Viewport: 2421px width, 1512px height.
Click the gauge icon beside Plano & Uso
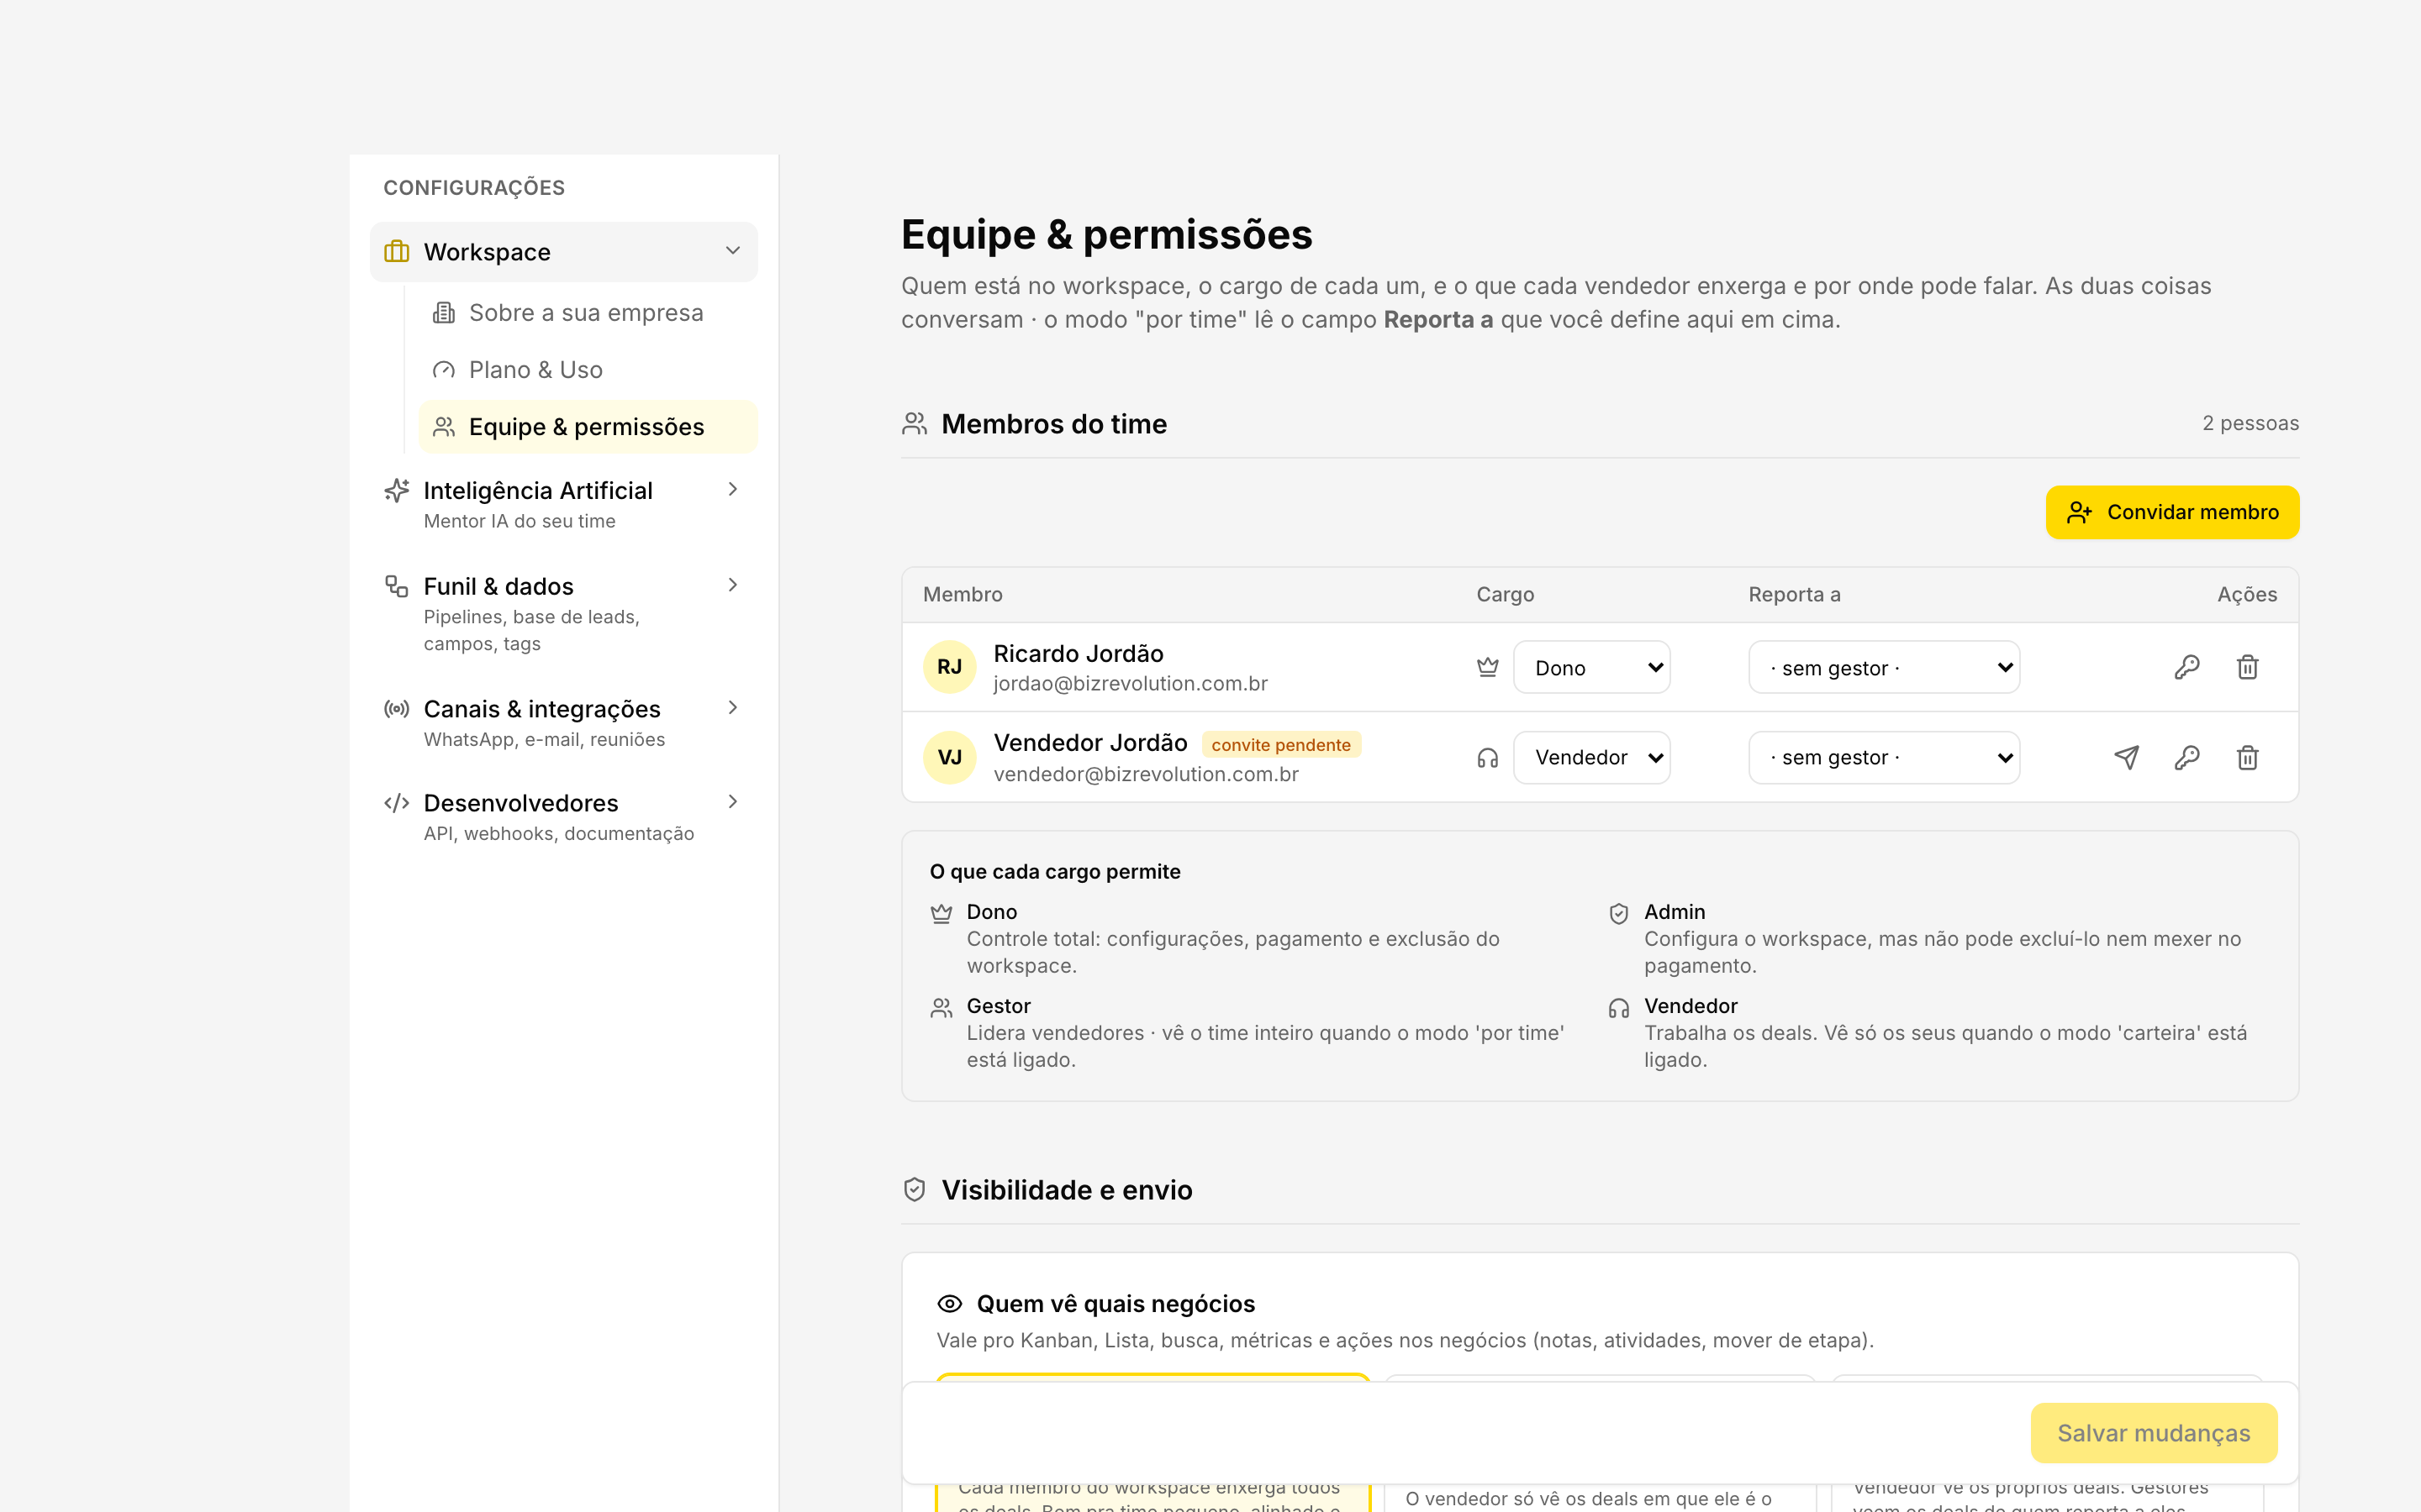click(444, 370)
